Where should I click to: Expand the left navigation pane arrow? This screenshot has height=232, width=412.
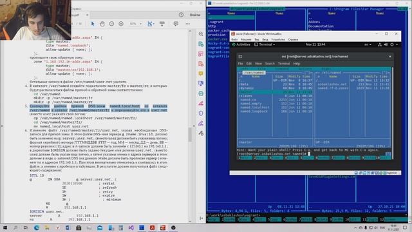(x=2, y=126)
